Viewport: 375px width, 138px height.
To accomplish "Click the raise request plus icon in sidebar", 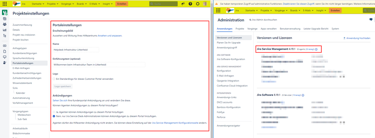I will click(5, 46).
